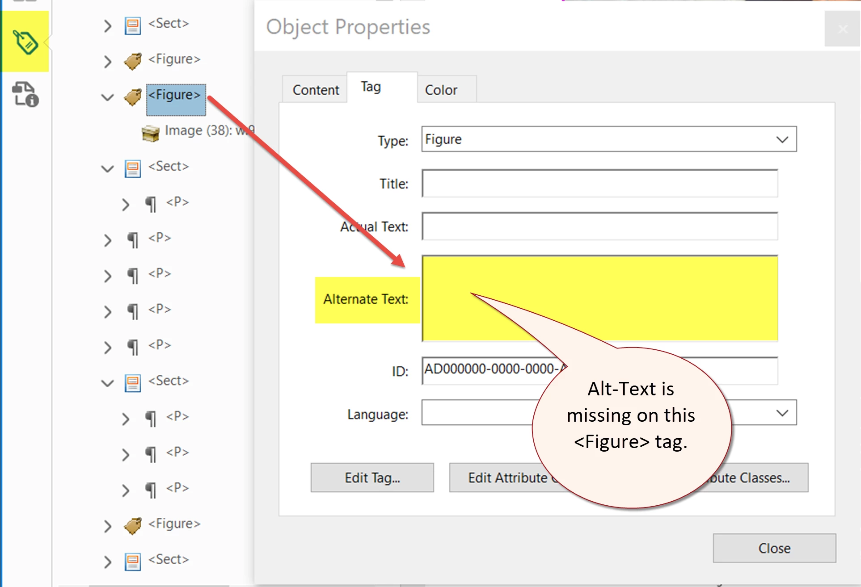The image size is (861, 587).
Task: Click the first Figure tag's brown icon
Action: pos(133,61)
